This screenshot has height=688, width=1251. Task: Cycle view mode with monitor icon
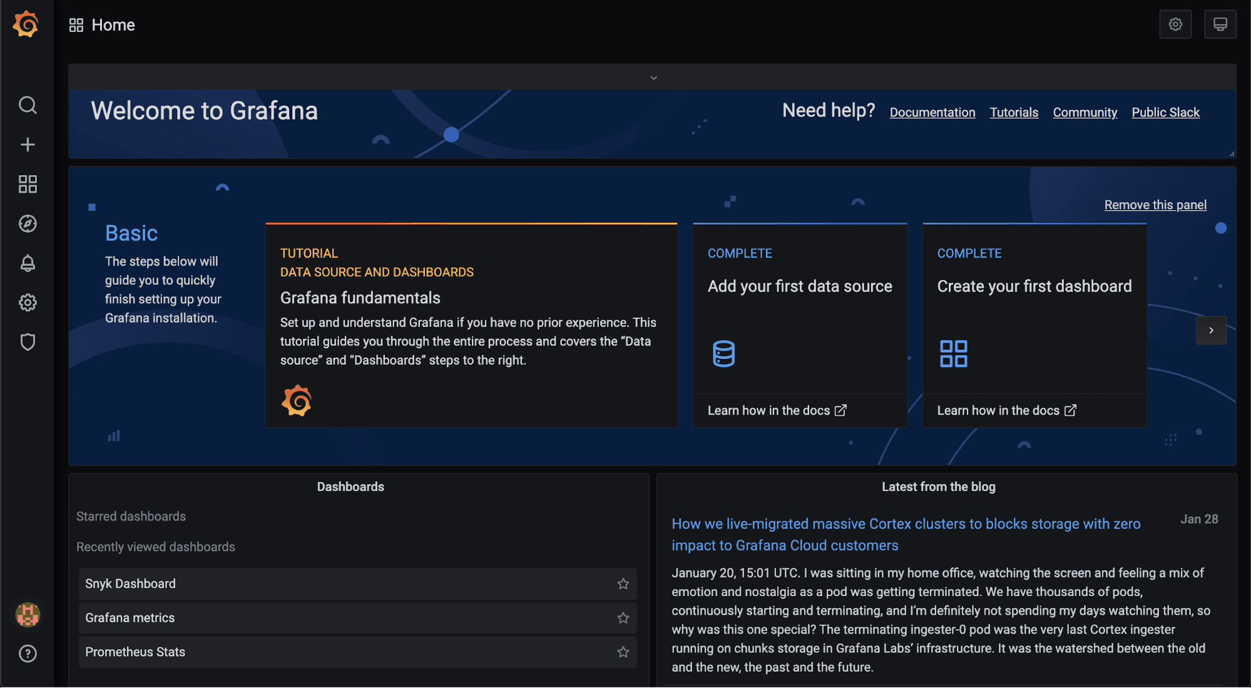(x=1220, y=24)
